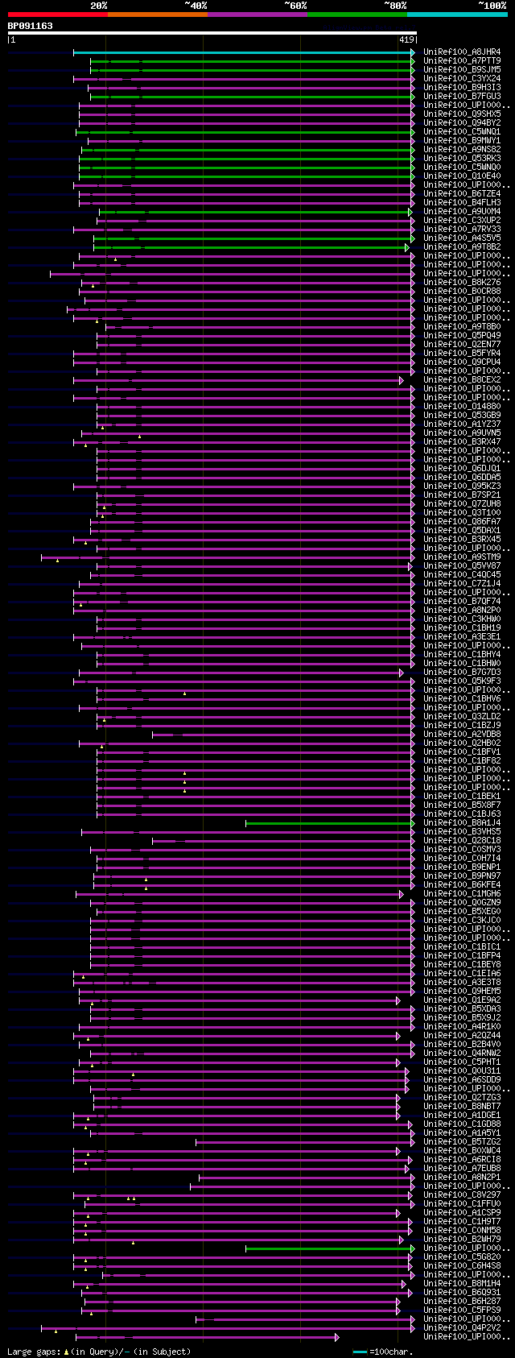Viewport: 515px width, 1358px height.
Task: Open the UniRef100_A7PTT9 hit
Action: tap(462, 61)
